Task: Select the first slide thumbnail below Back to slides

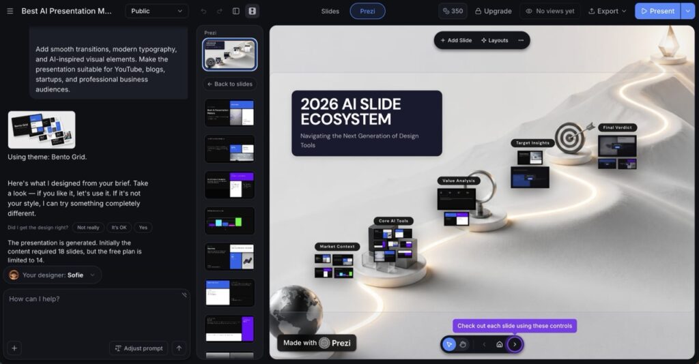Action: point(229,113)
